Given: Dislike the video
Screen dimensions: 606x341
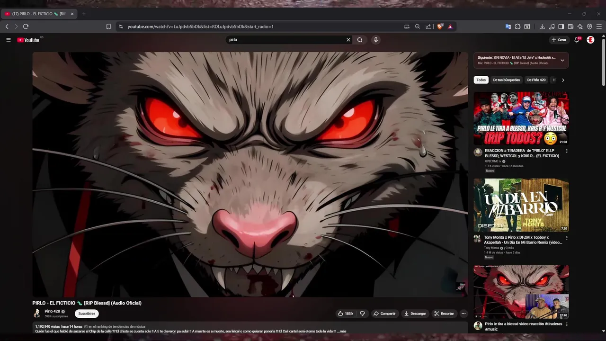Looking at the screenshot, I should point(363,314).
